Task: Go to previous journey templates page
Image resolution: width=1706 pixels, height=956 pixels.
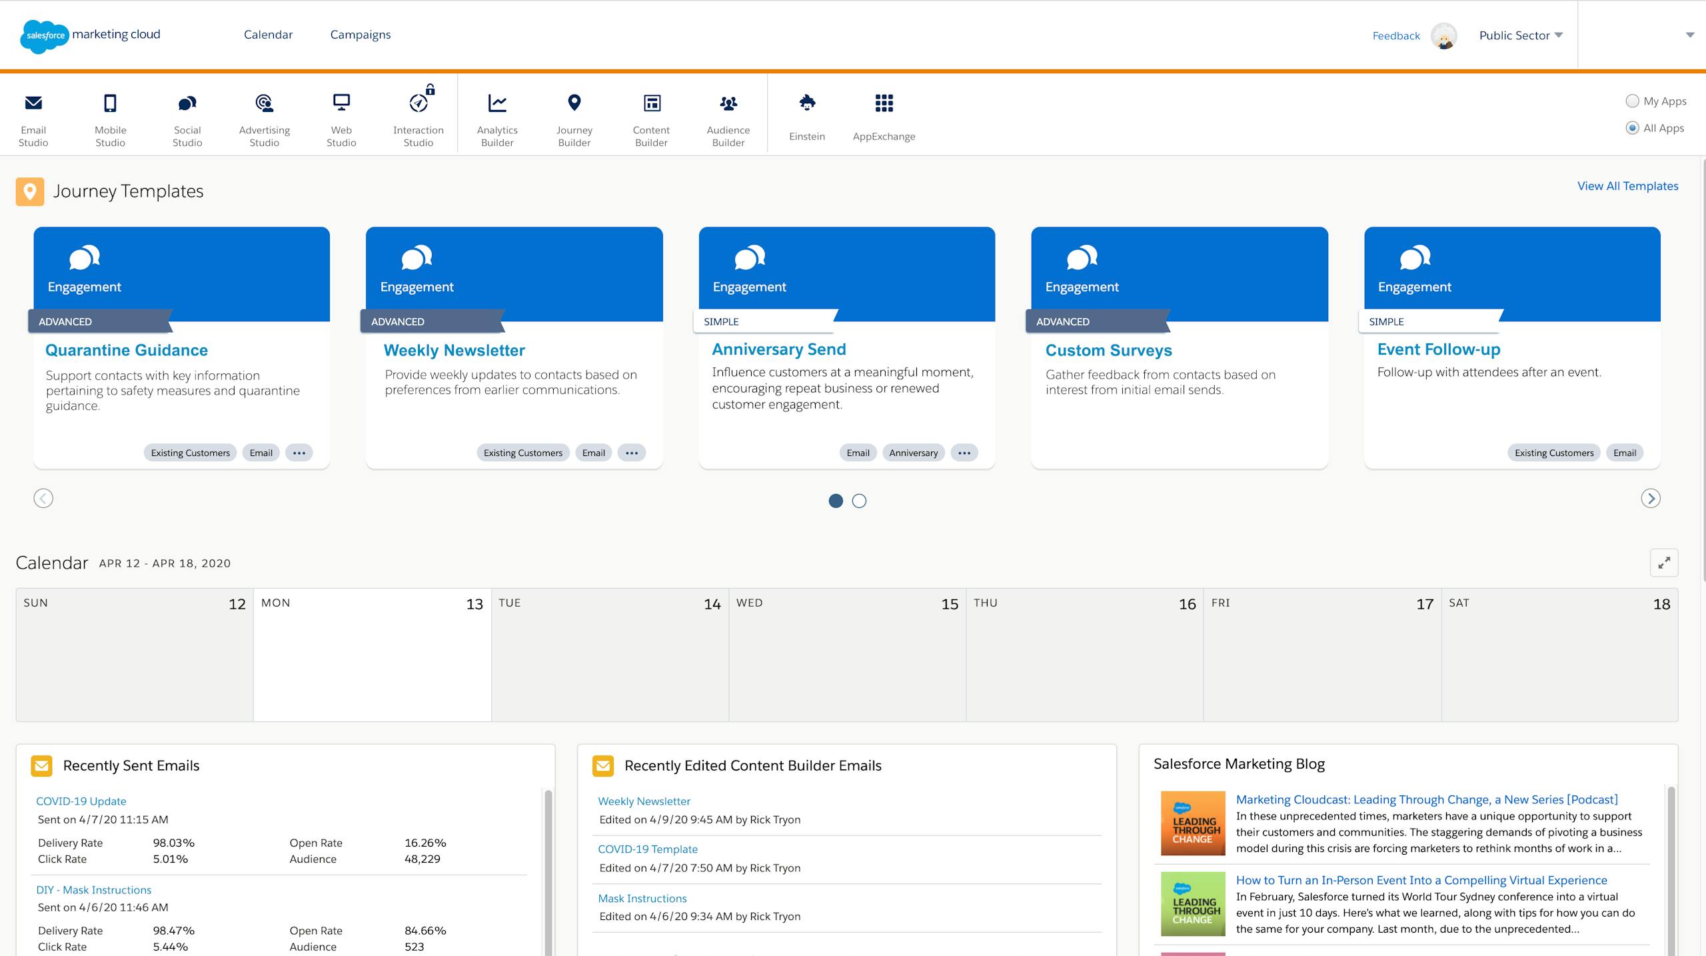Action: click(x=43, y=498)
